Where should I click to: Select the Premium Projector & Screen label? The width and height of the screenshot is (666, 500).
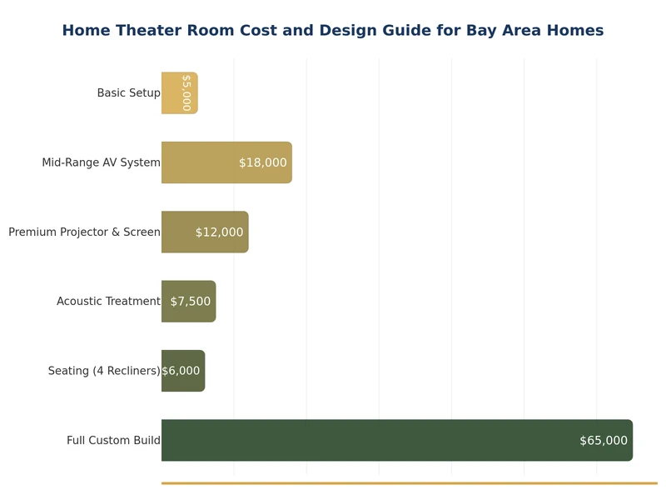pos(84,232)
